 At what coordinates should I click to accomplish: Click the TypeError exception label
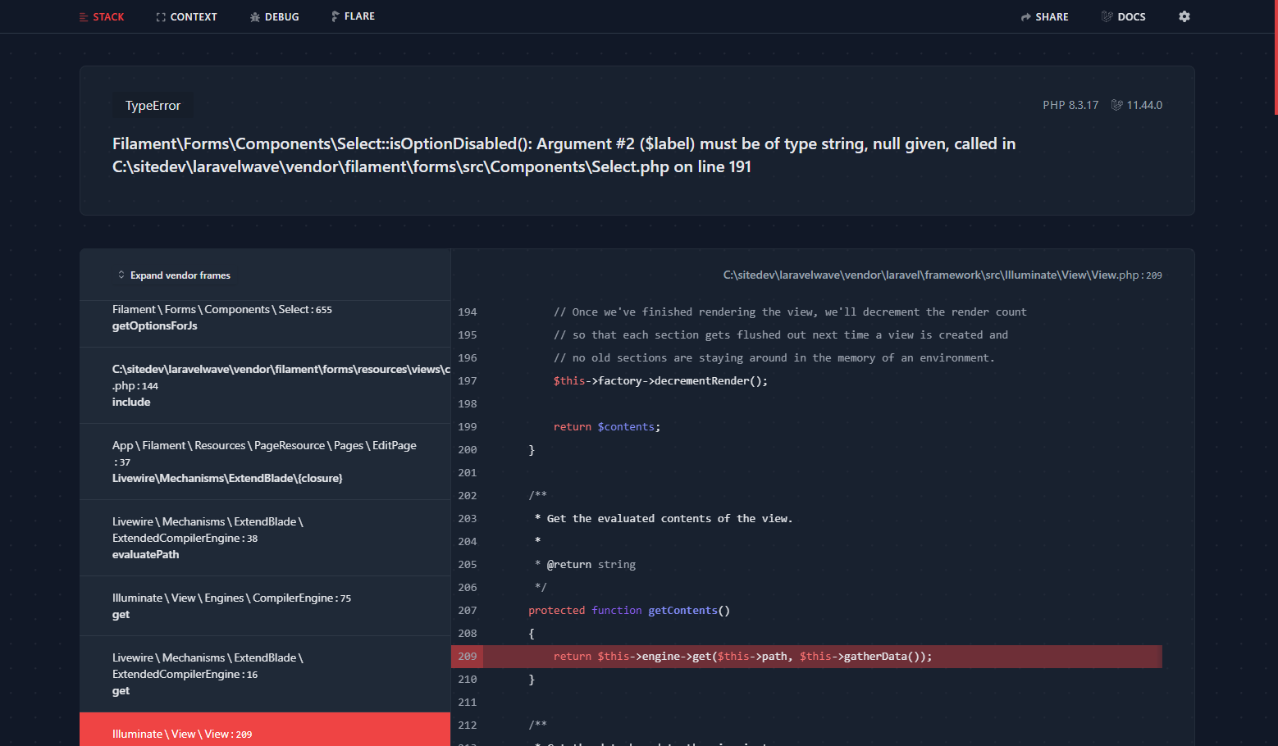[153, 106]
